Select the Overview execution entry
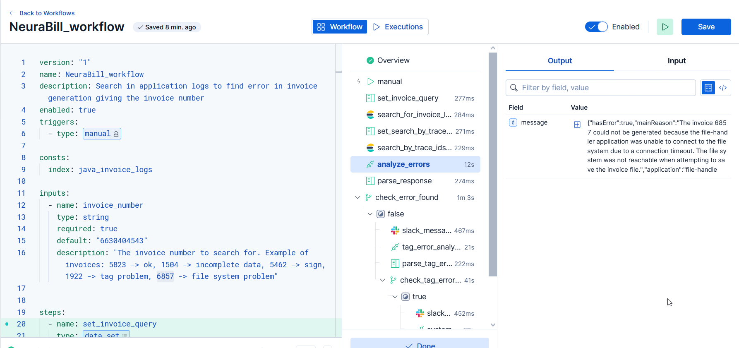The height and width of the screenshot is (348, 739). (415, 60)
